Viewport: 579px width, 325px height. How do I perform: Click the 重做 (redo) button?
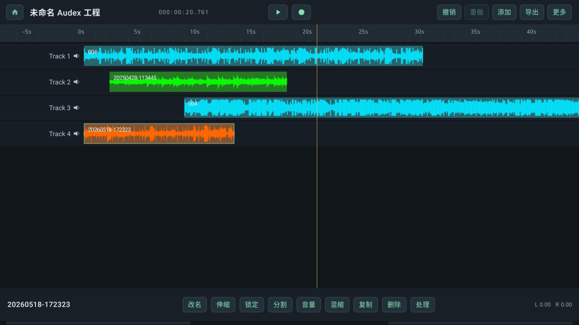tap(477, 12)
